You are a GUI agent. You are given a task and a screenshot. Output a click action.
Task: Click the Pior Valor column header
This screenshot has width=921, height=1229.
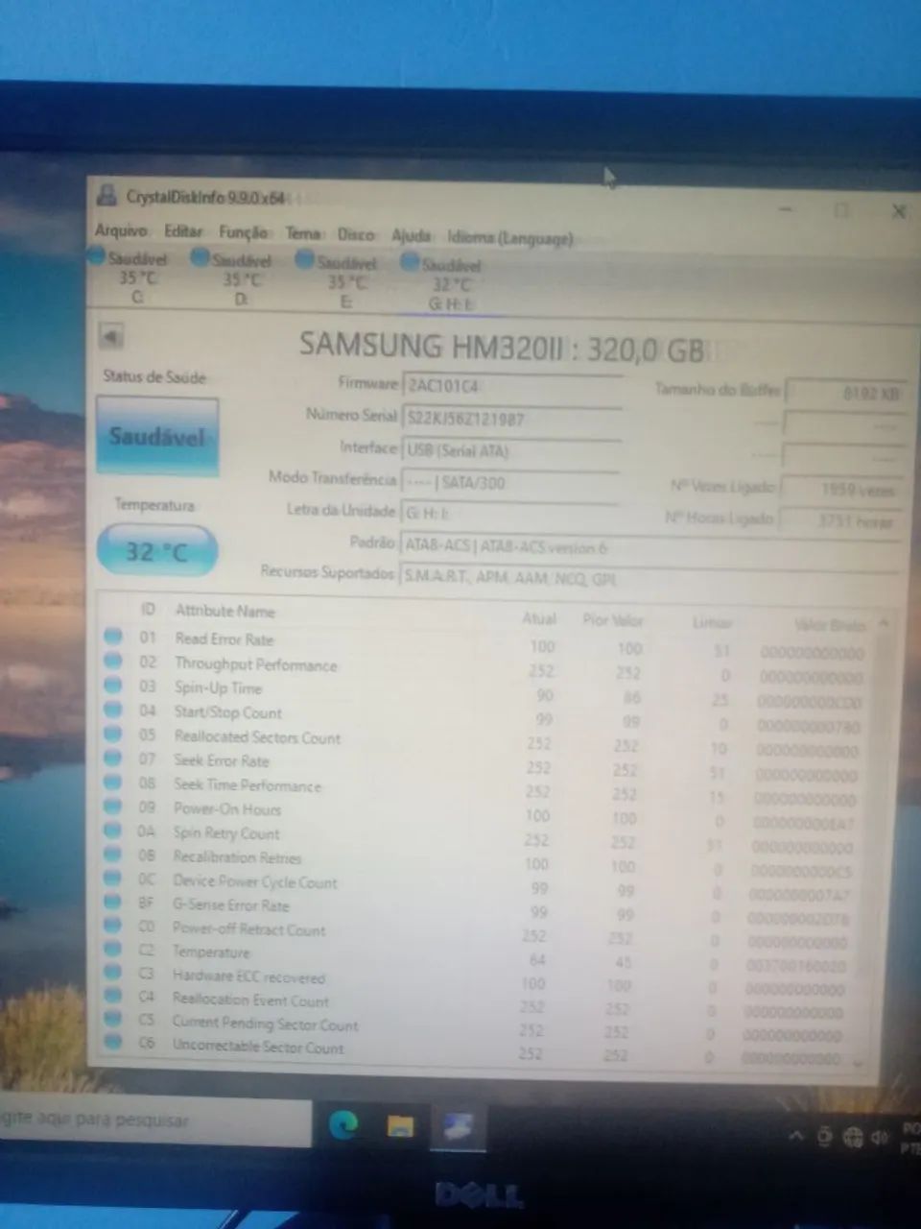point(613,620)
